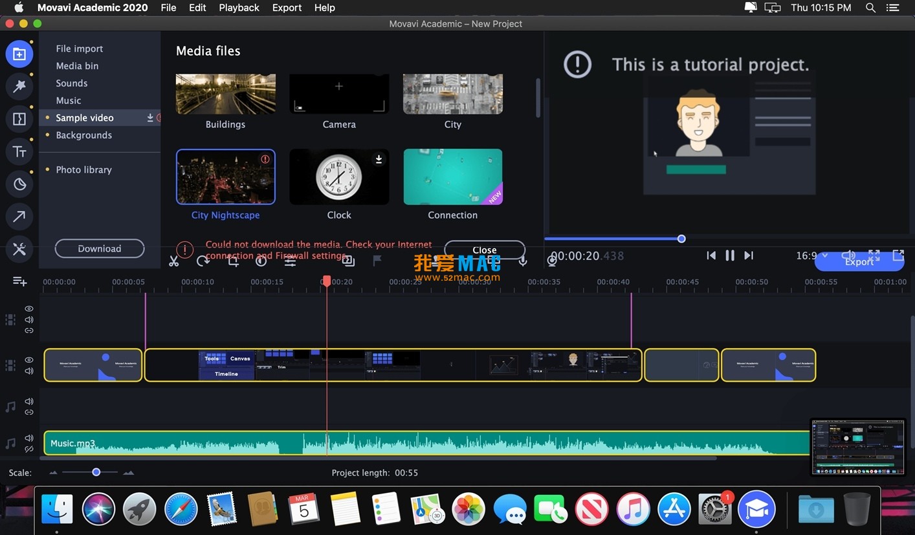Click the red timeline playhead marker
Image resolution: width=915 pixels, height=535 pixels.
click(327, 281)
